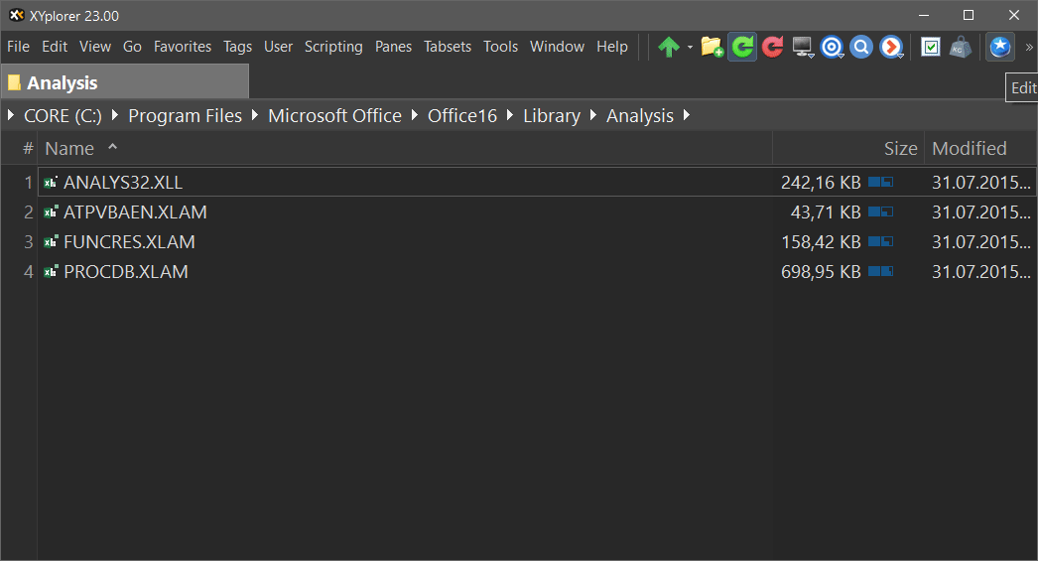The width and height of the screenshot is (1038, 561).
Task: Click size bar next to 242,16 KB
Action: point(880,182)
